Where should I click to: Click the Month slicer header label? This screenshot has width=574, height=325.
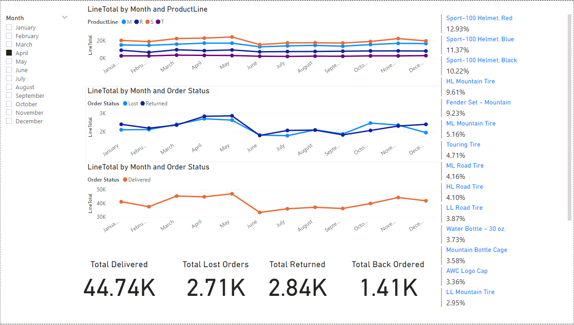(14, 17)
